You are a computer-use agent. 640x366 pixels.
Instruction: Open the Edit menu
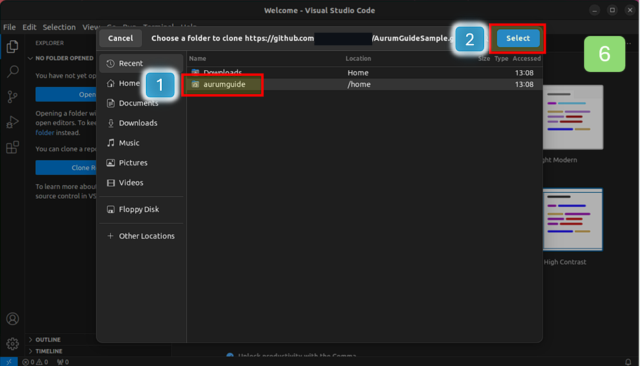(29, 27)
